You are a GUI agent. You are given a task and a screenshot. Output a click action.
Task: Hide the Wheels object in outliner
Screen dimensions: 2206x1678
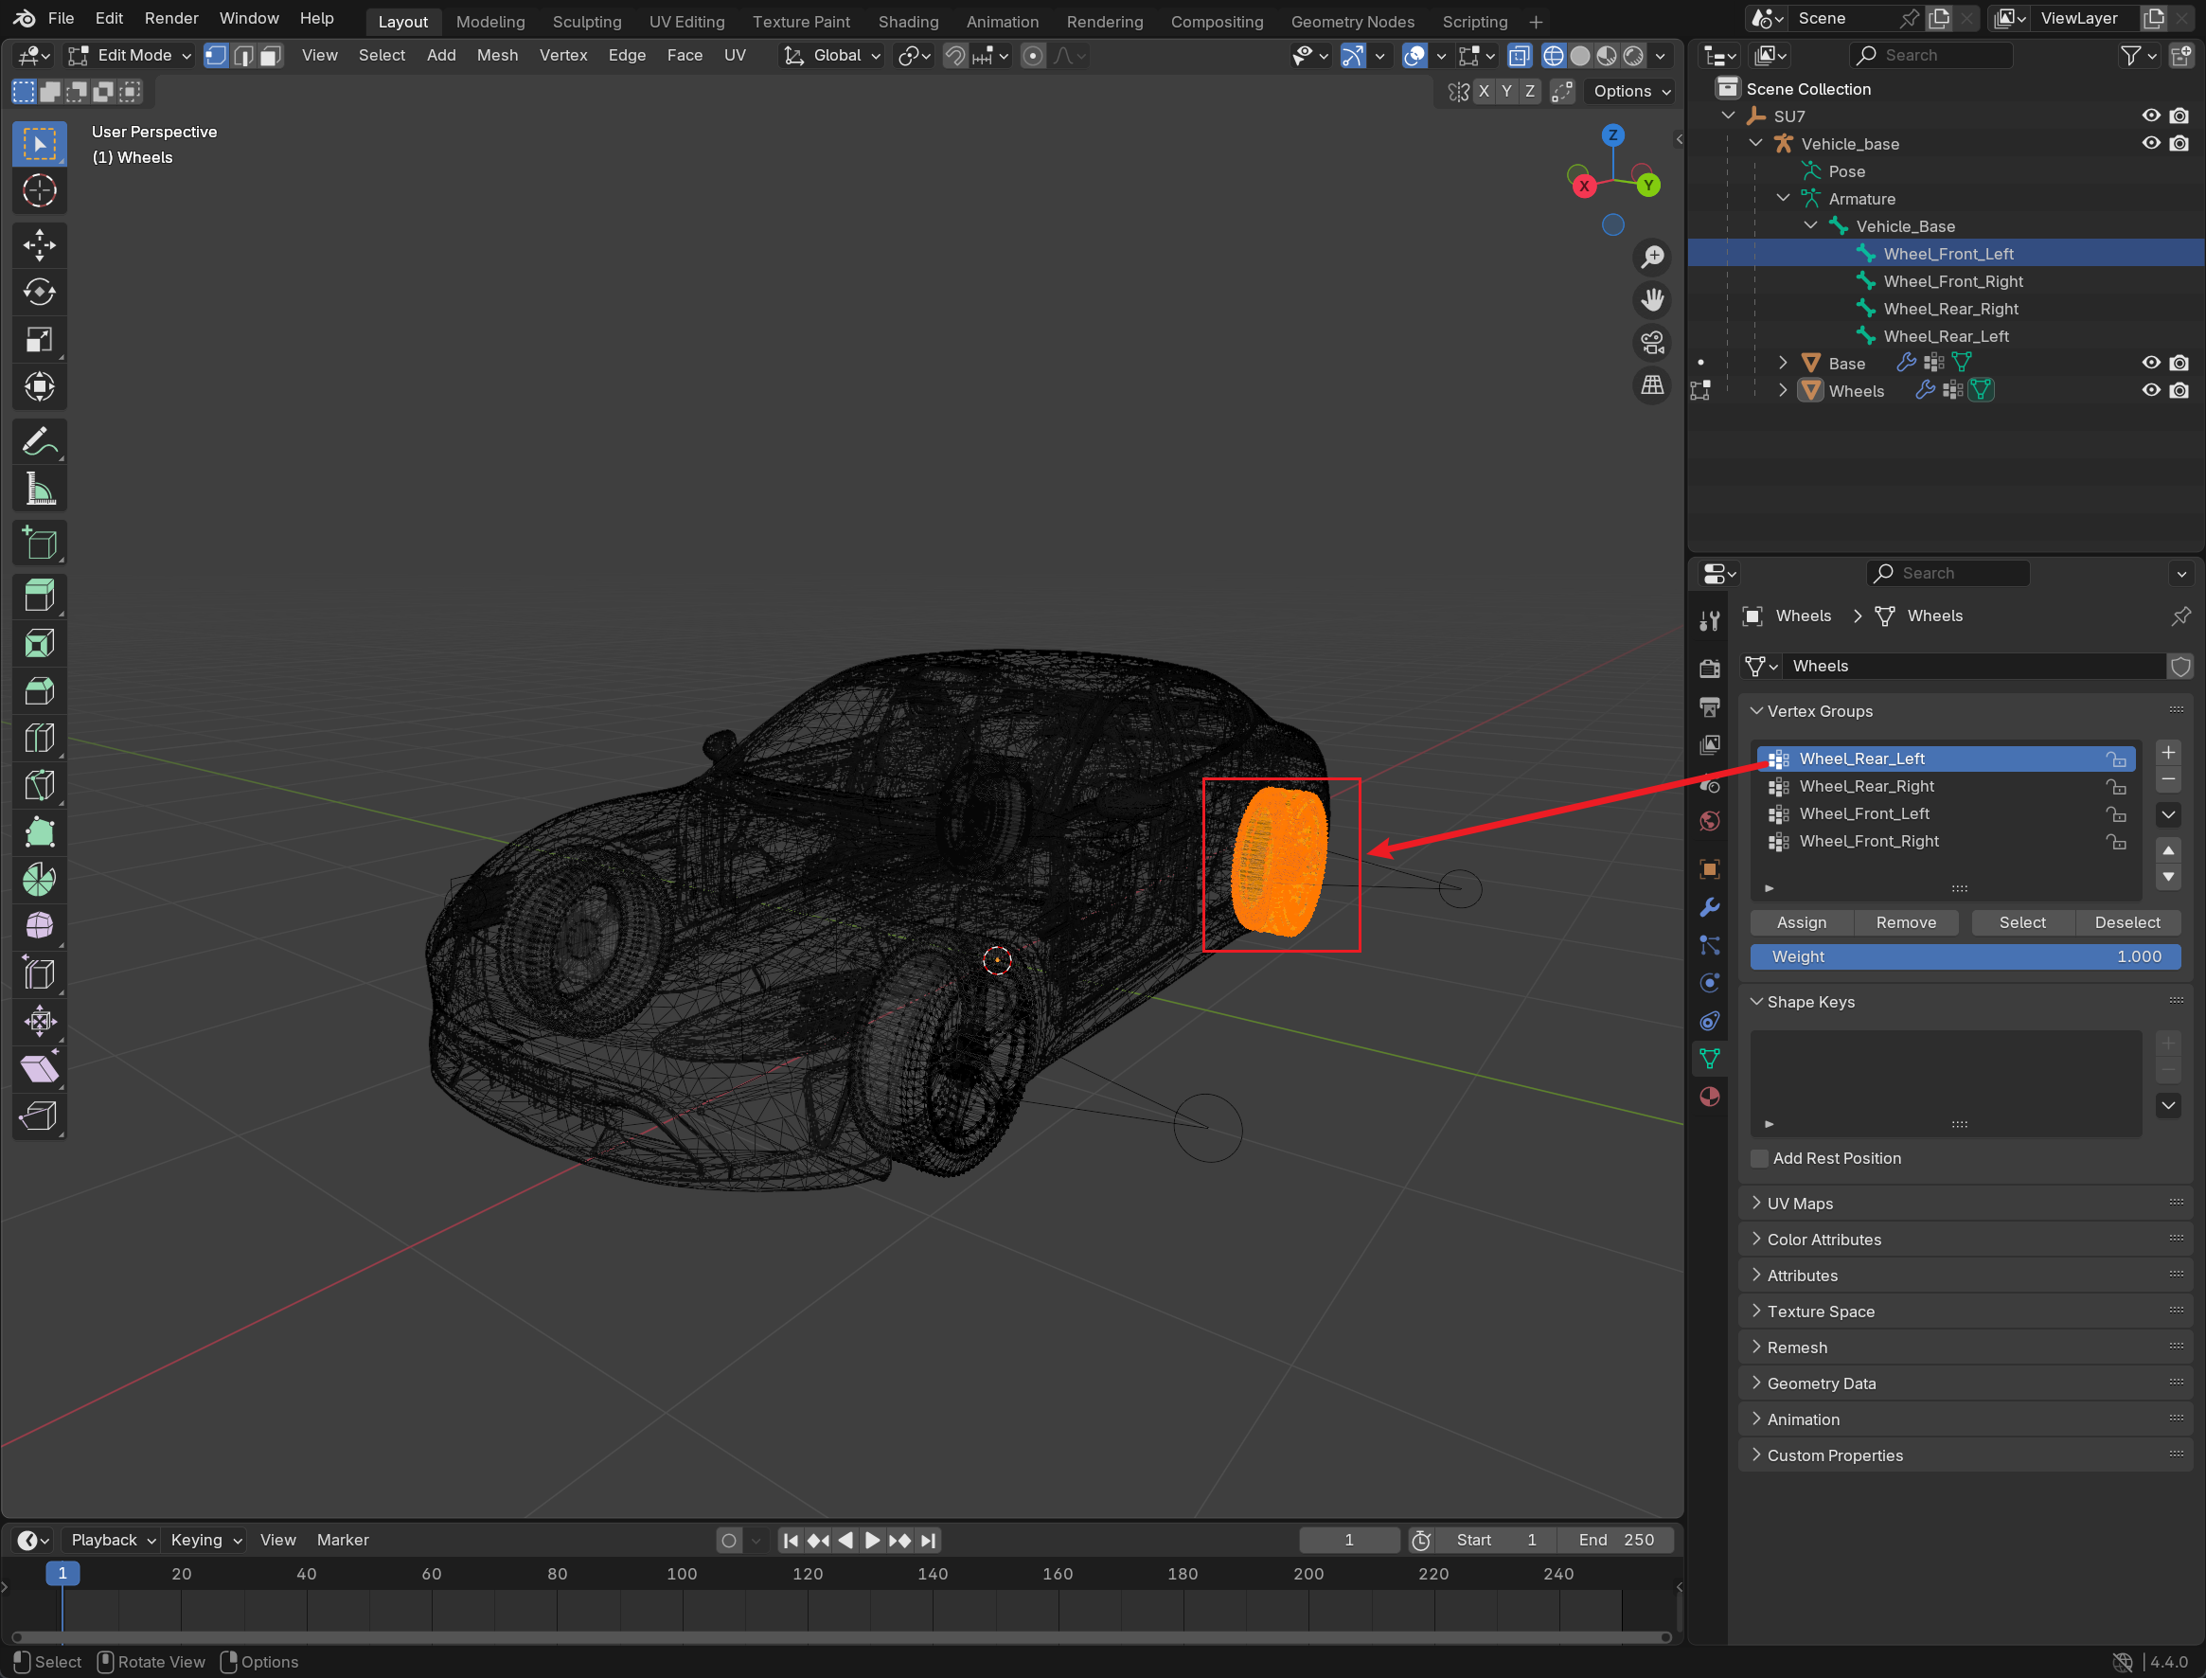(x=2150, y=390)
